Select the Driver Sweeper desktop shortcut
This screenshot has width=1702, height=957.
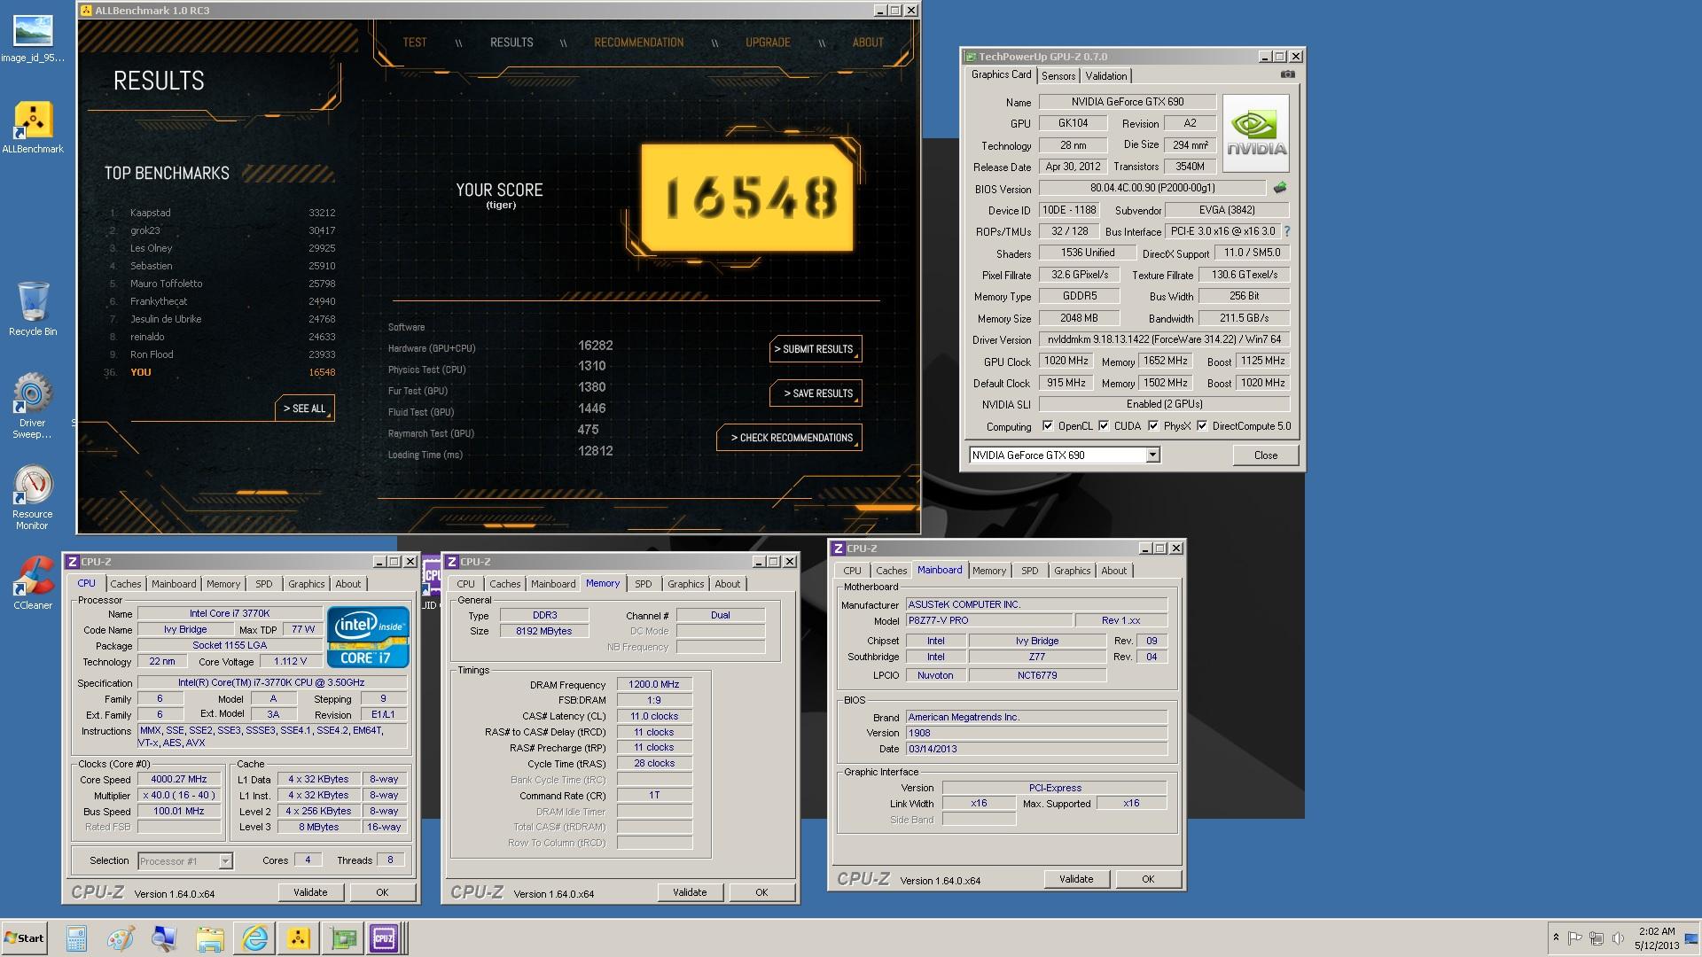click(x=33, y=407)
